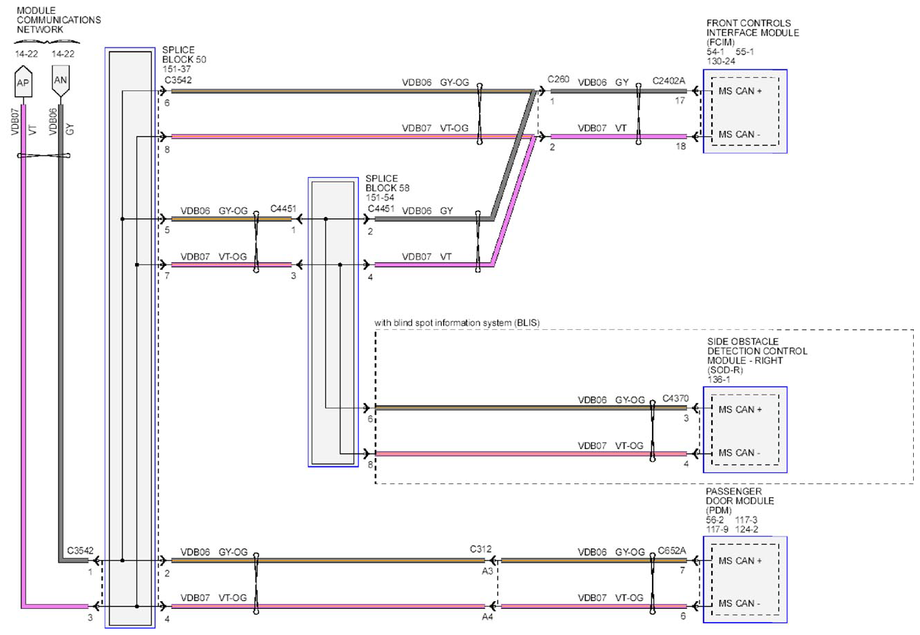Click the Module Communications Network heading
Screen dimensions: 920x635
(x=59, y=20)
